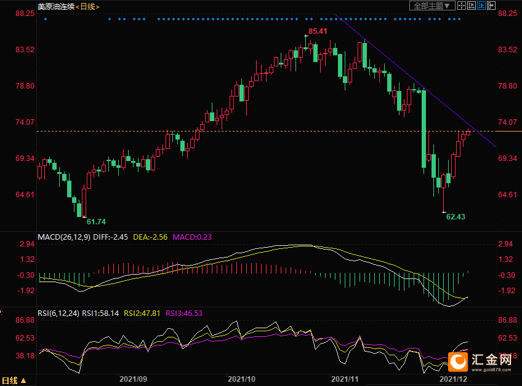
Task: Expand the 日线 period selector at bottom left
Action: tap(14, 380)
